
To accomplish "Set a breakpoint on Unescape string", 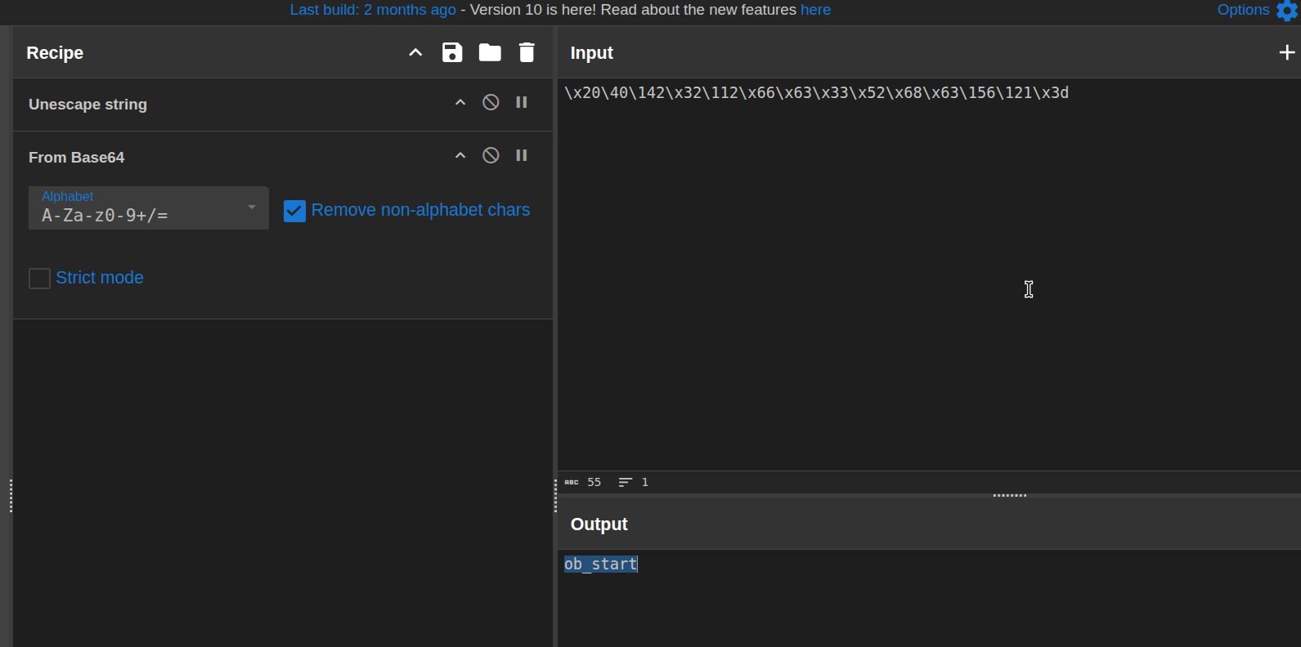I will [522, 102].
